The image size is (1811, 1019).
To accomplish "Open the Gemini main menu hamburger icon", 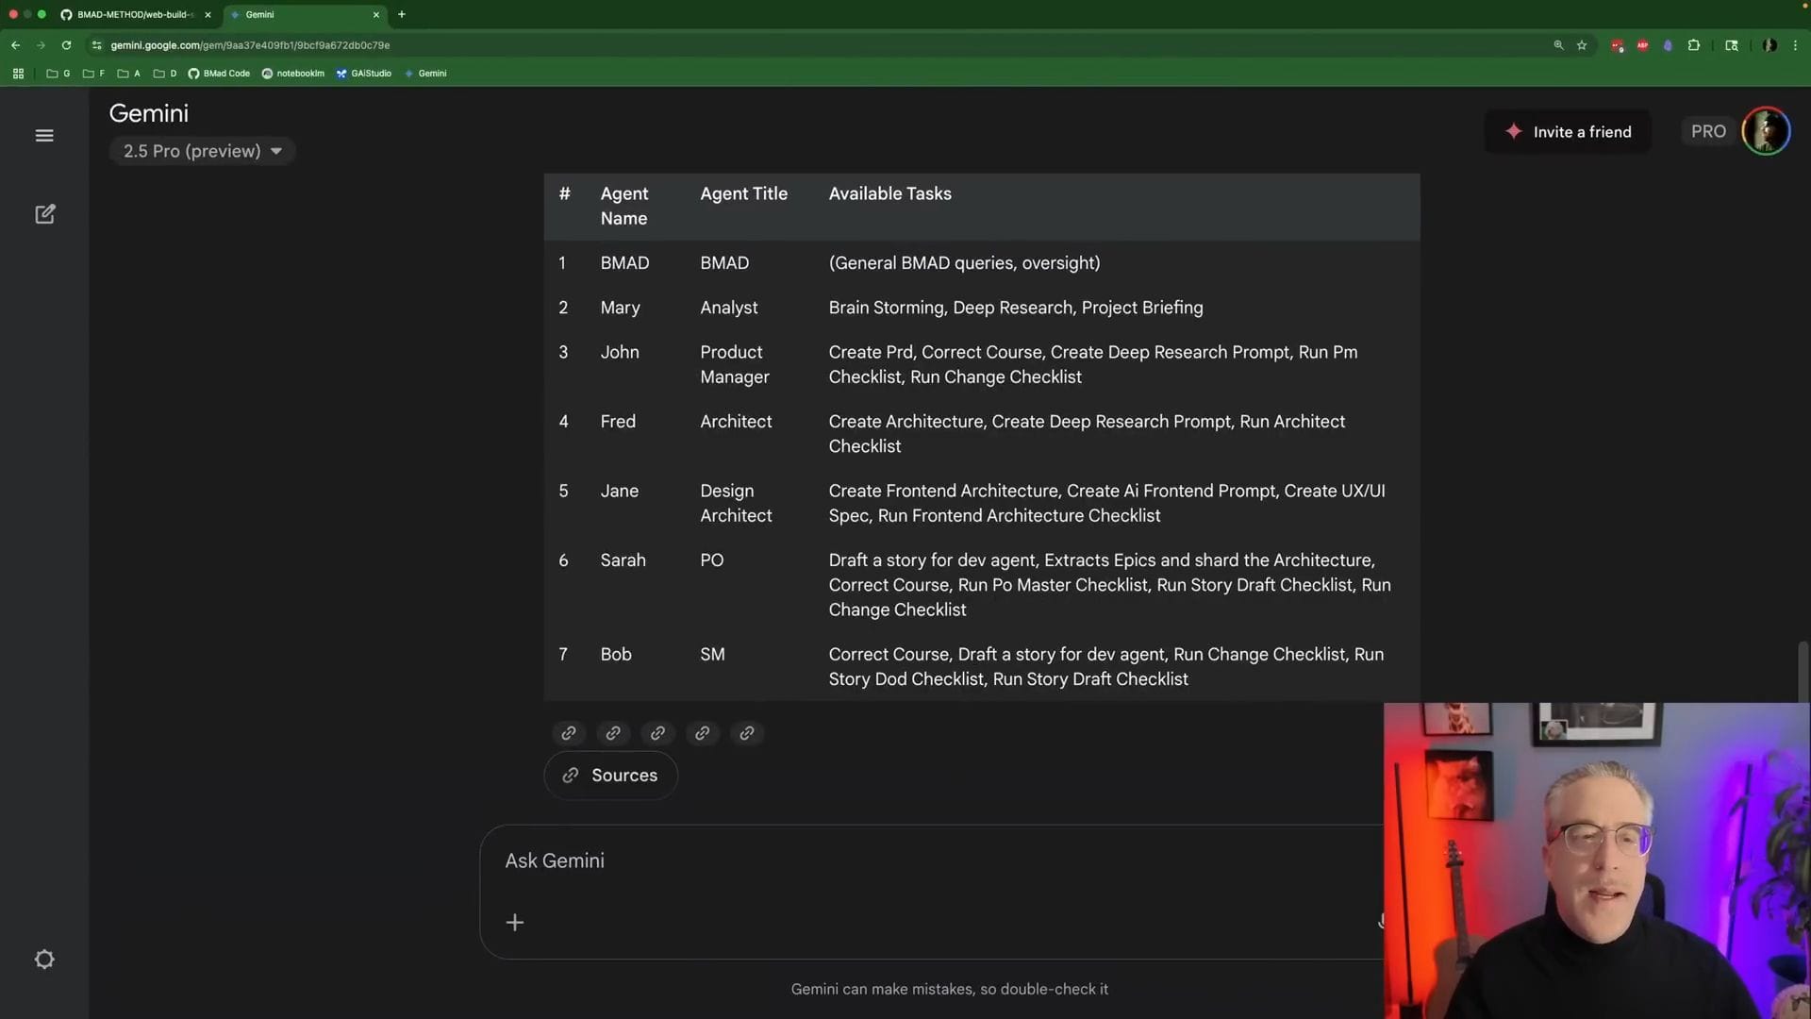I will [x=44, y=136].
